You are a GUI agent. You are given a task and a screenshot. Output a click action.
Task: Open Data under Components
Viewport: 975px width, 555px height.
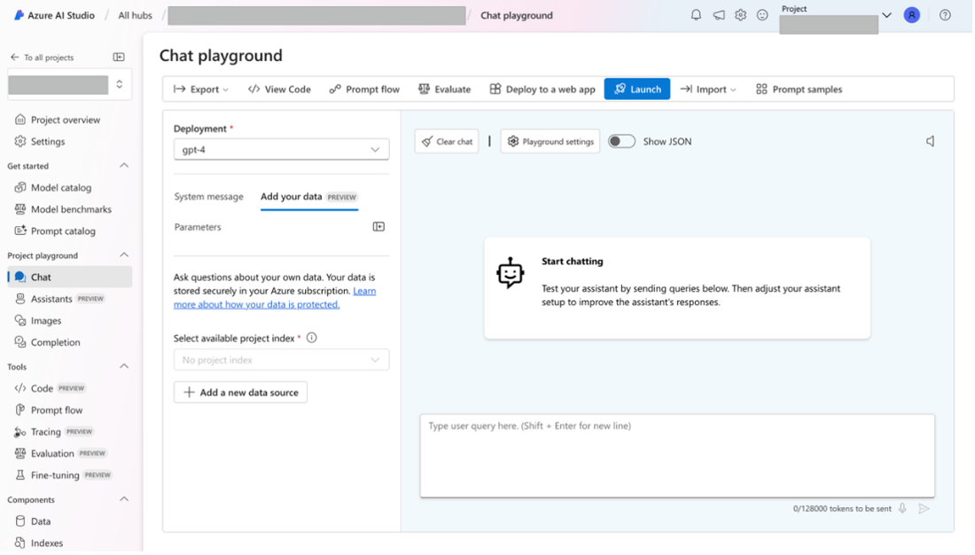(41, 521)
